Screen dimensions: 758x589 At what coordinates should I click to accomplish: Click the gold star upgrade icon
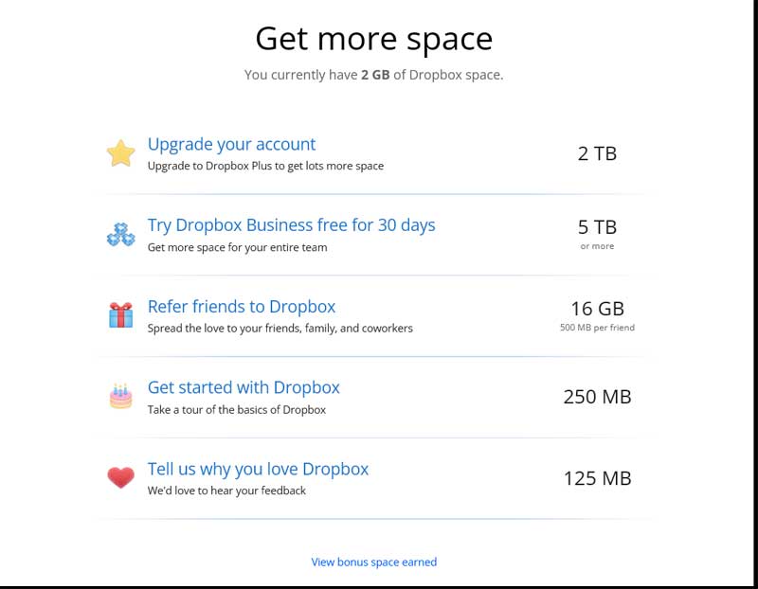[121, 153]
